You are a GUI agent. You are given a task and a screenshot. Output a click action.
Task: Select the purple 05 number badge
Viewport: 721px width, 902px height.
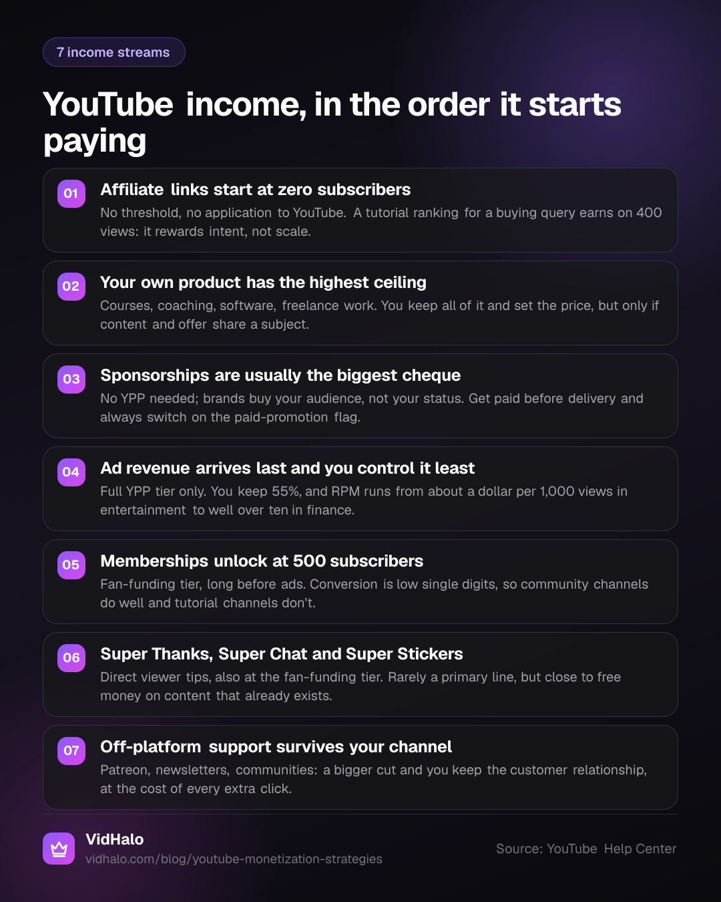71,565
